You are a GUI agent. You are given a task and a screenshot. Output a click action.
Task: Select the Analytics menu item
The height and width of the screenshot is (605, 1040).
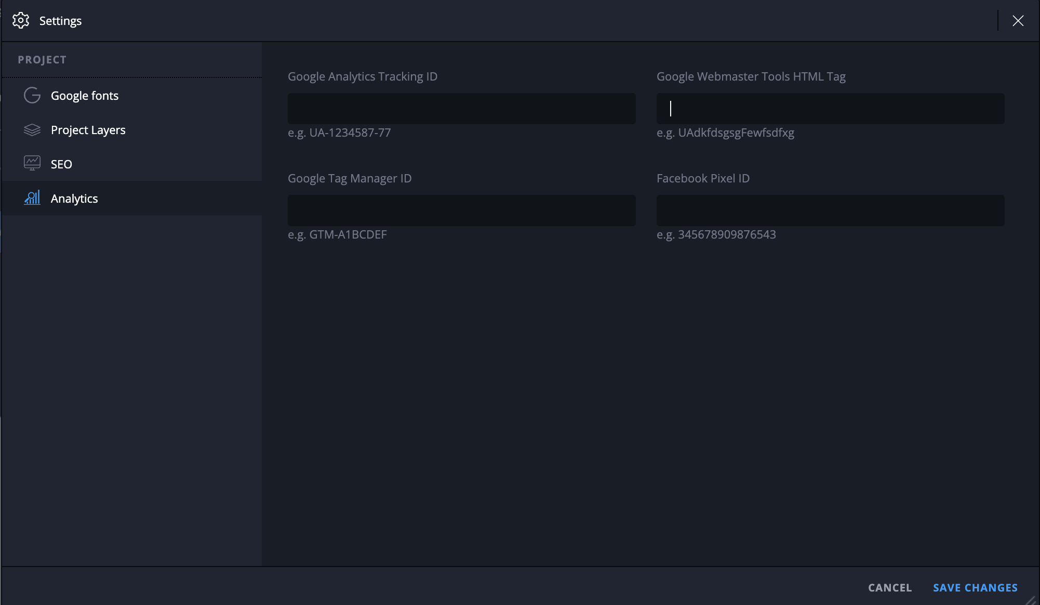click(x=74, y=199)
